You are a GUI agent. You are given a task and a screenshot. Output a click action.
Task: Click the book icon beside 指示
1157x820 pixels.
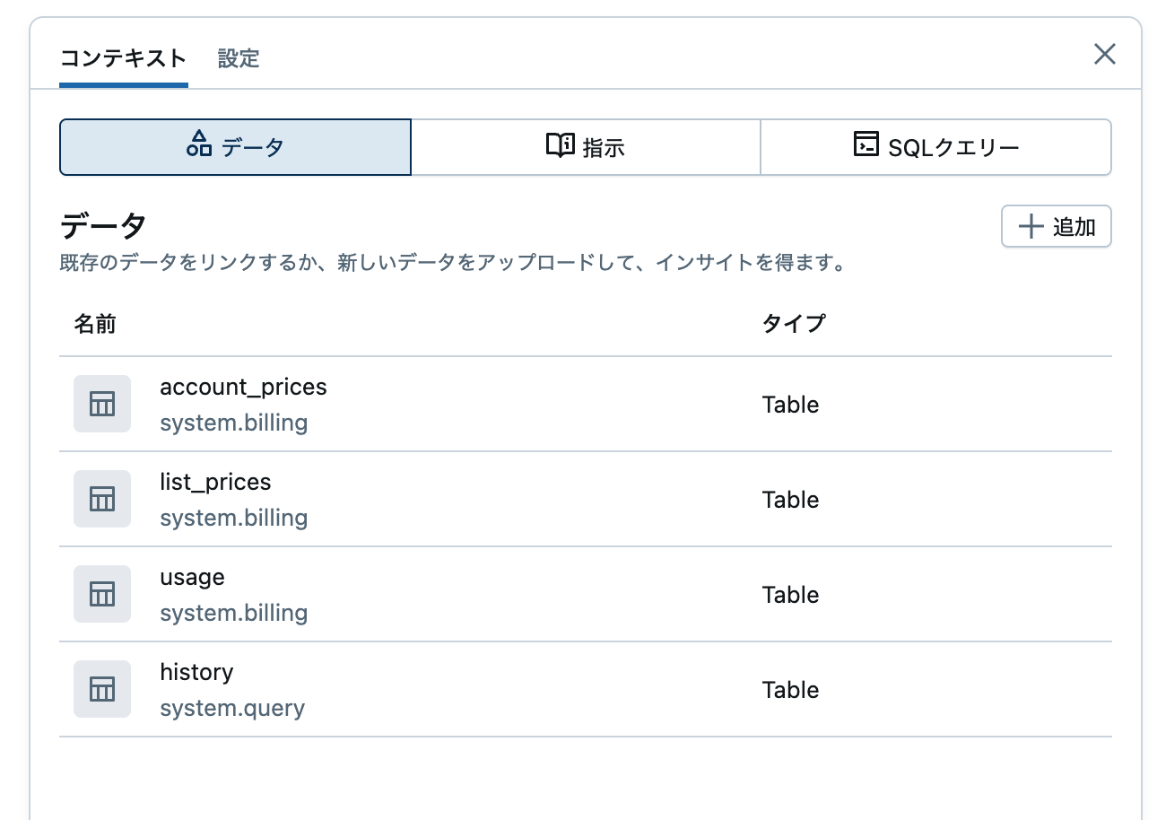coord(559,146)
